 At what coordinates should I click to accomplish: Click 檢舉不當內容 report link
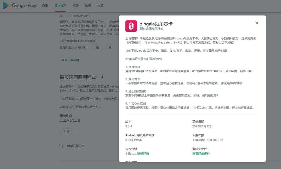(76, 146)
